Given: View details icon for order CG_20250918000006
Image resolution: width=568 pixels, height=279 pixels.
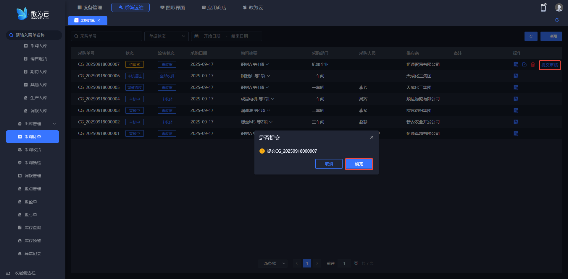Looking at the screenshot, I should 516,76.
